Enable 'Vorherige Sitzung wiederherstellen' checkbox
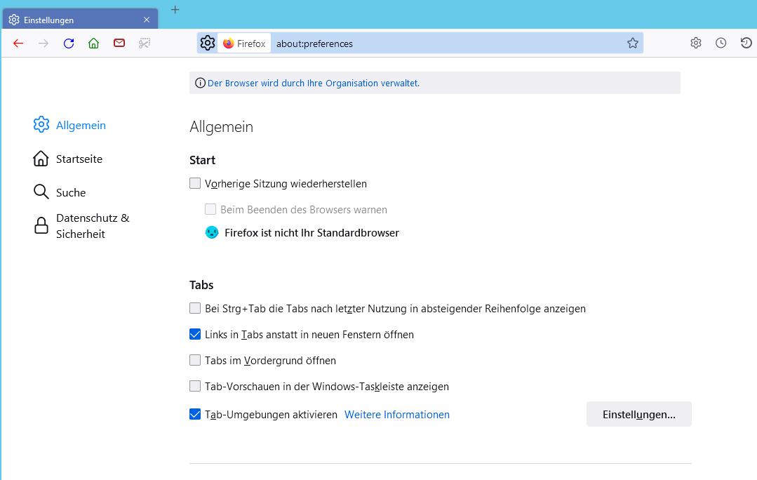 [195, 184]
